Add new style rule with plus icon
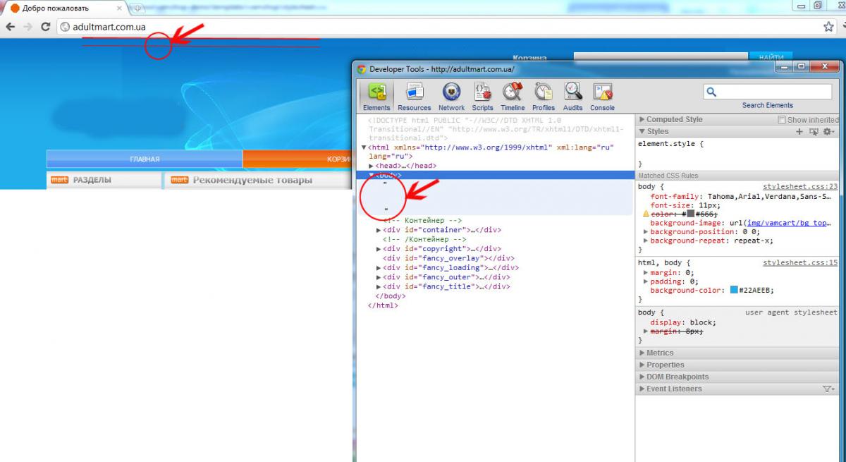This screenshot has height=462, width=846. coord(799,132)
